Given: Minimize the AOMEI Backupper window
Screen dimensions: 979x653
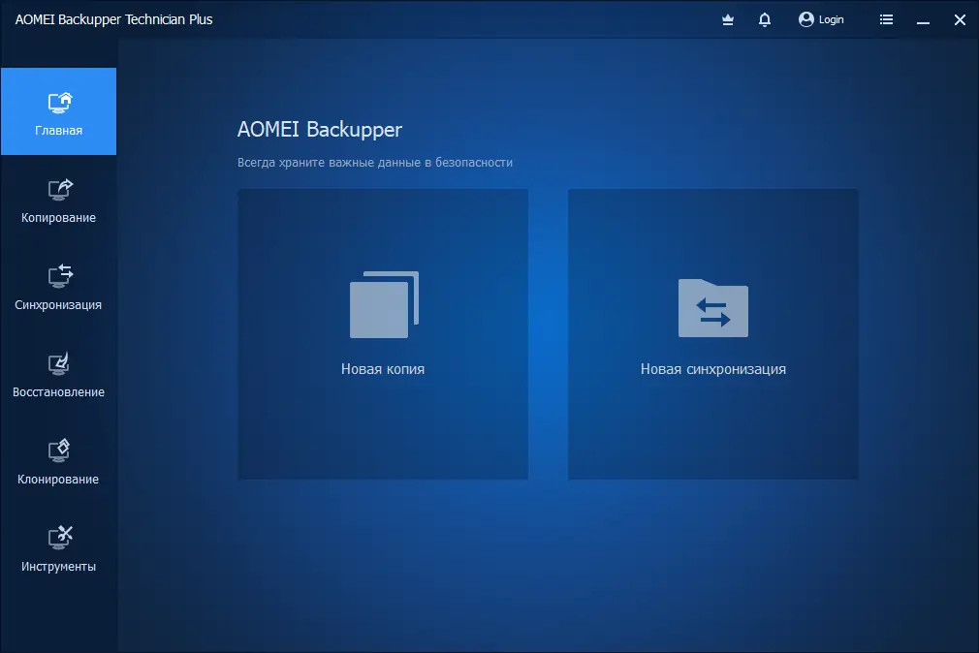Looking at the screenshot, I should [x=922, y=18].
